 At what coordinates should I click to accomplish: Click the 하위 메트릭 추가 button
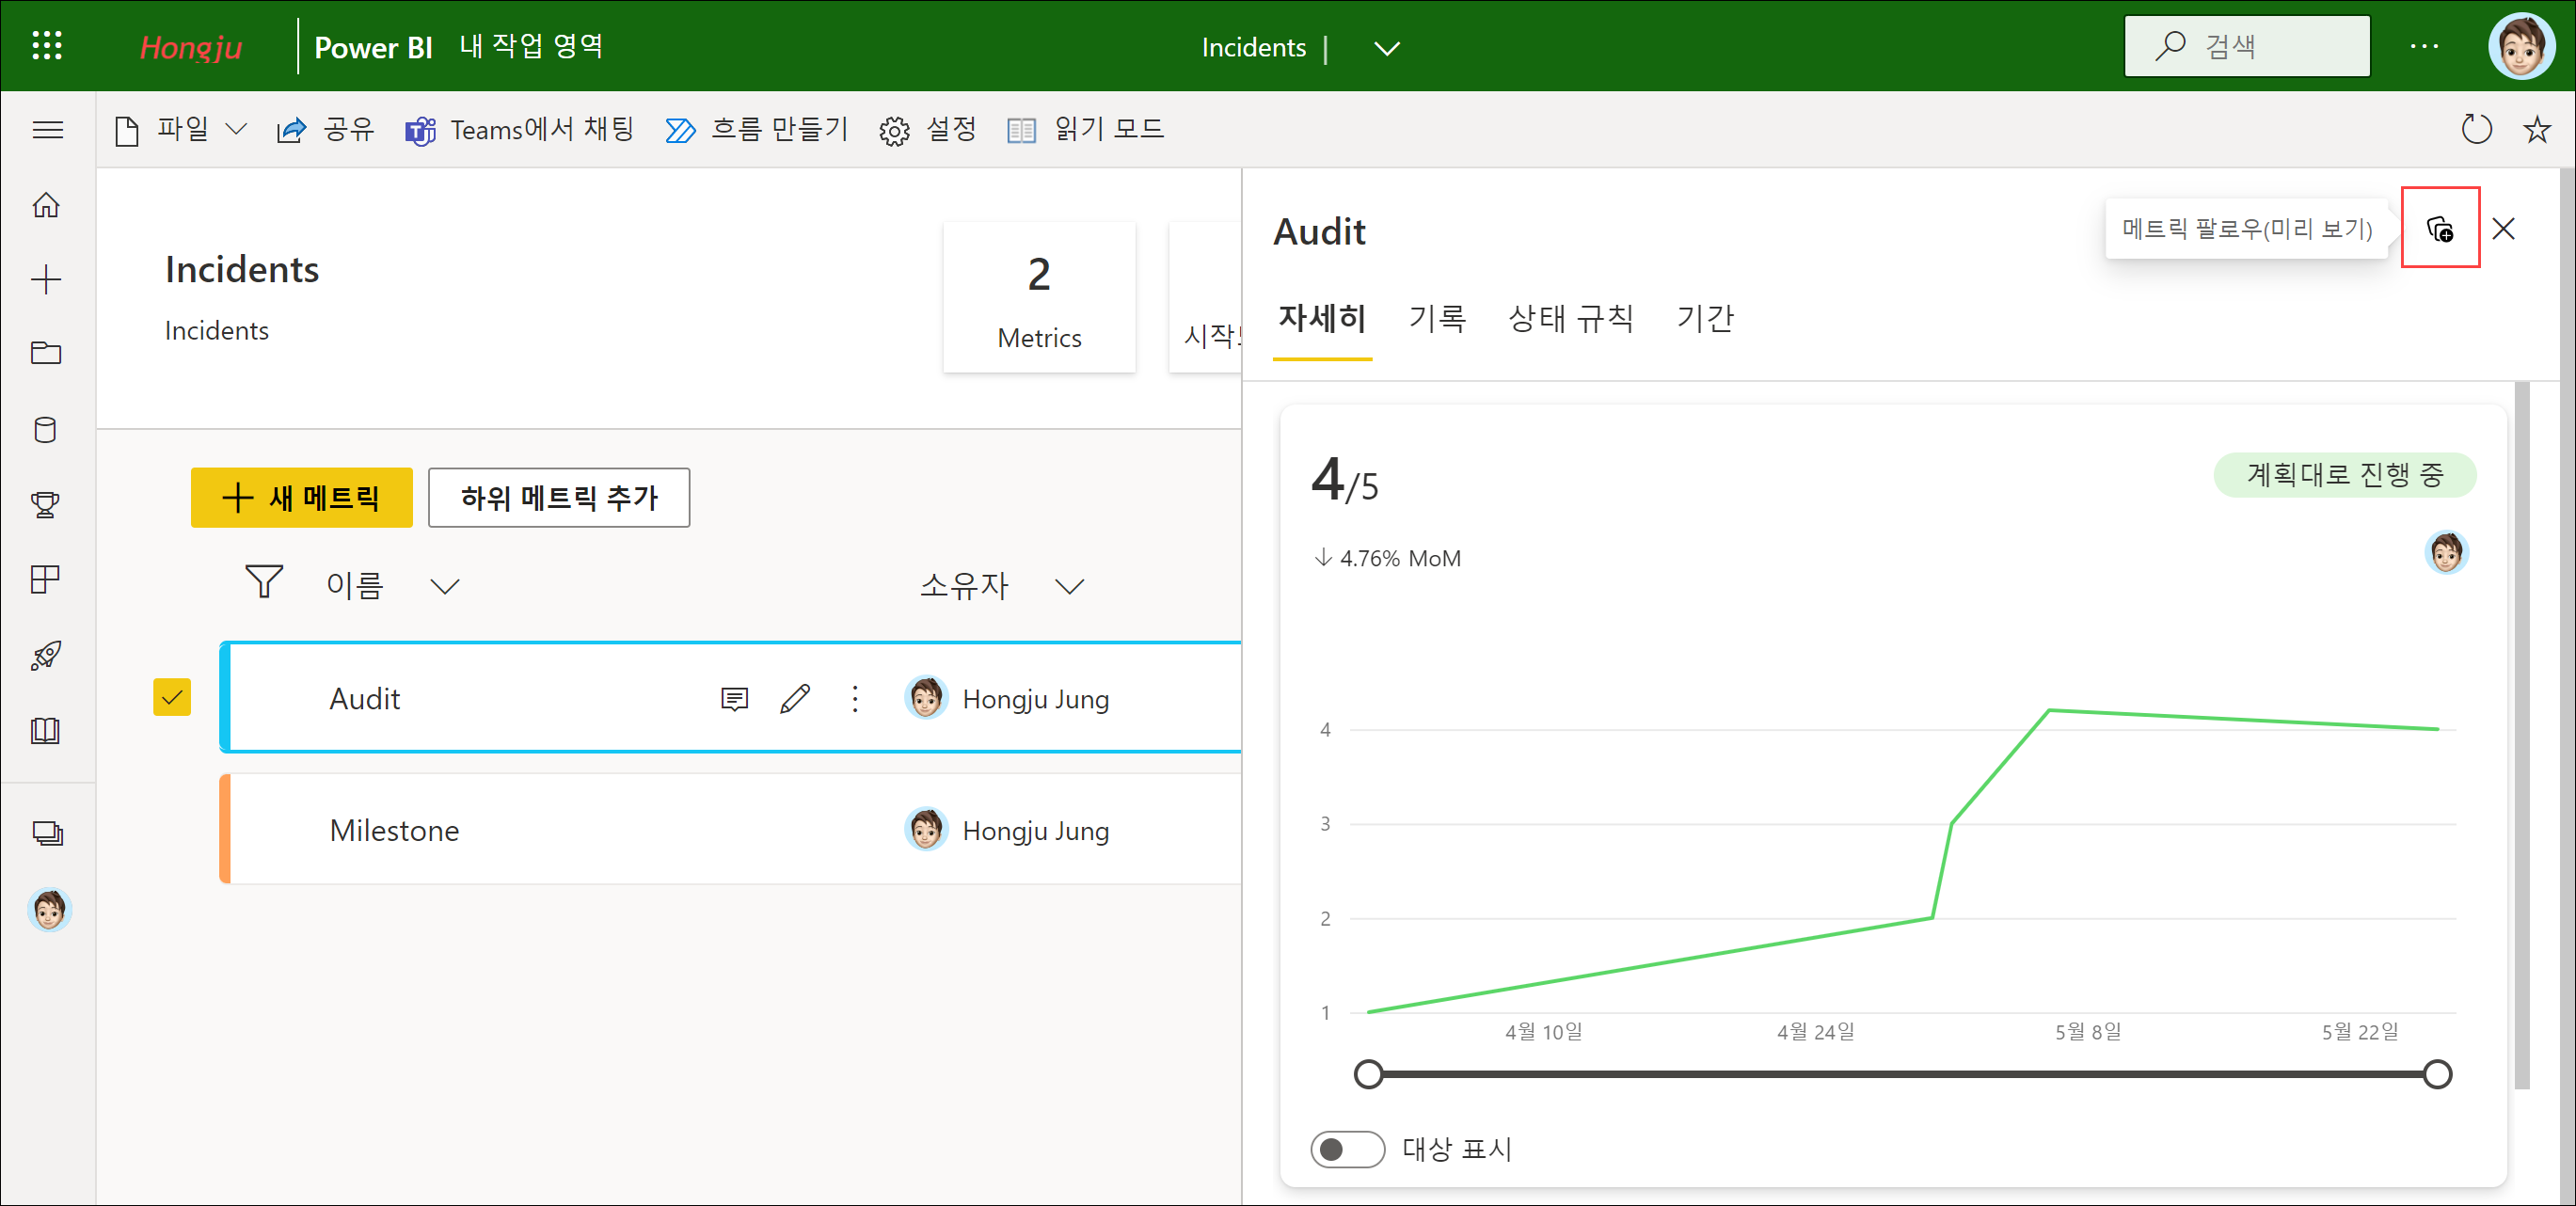click(559, 497)
